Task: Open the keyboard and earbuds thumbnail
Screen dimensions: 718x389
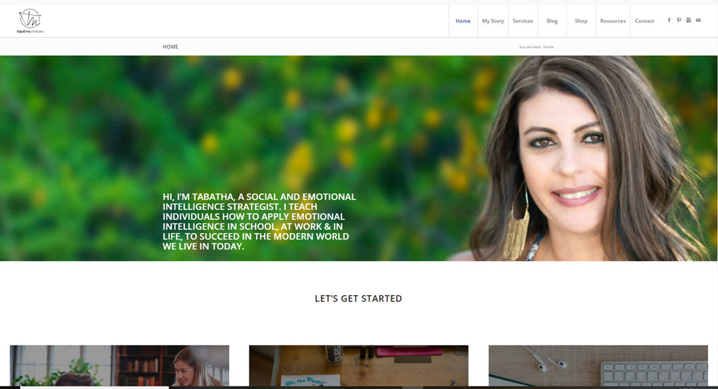Action: 598,365
